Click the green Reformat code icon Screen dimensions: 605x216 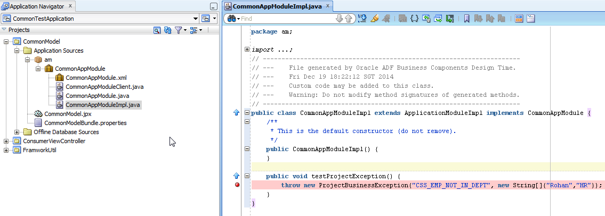(449, 19)
